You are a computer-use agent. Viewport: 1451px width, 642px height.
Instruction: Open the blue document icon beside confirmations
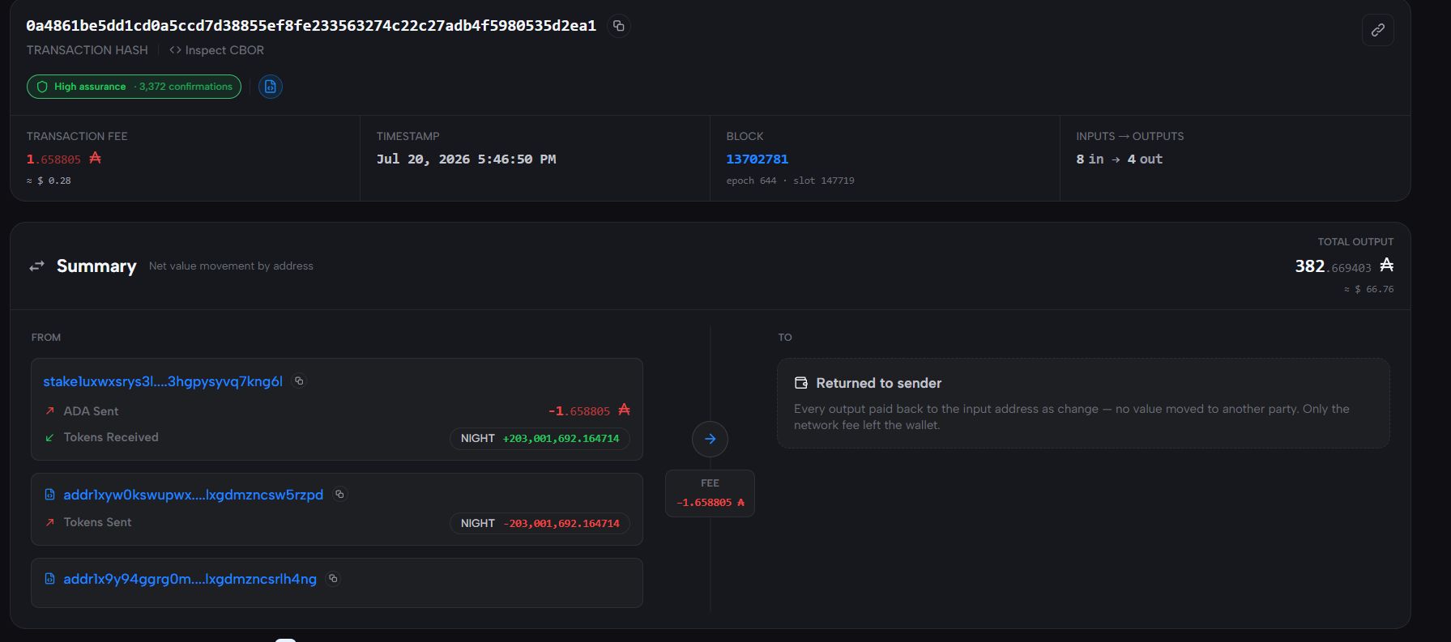[271, 87]
